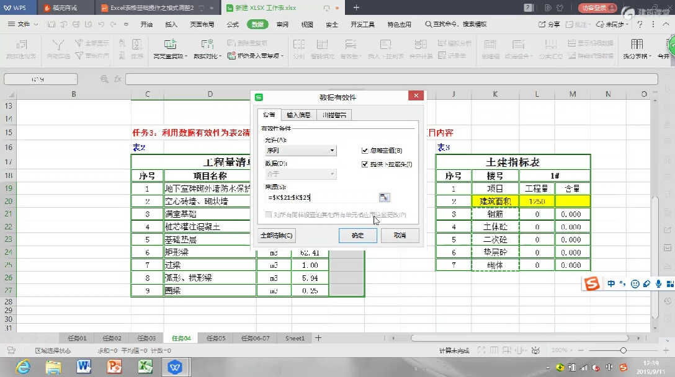
Task: Open the File (文件) menu dropdown arrow
Action: click(36, 25)
